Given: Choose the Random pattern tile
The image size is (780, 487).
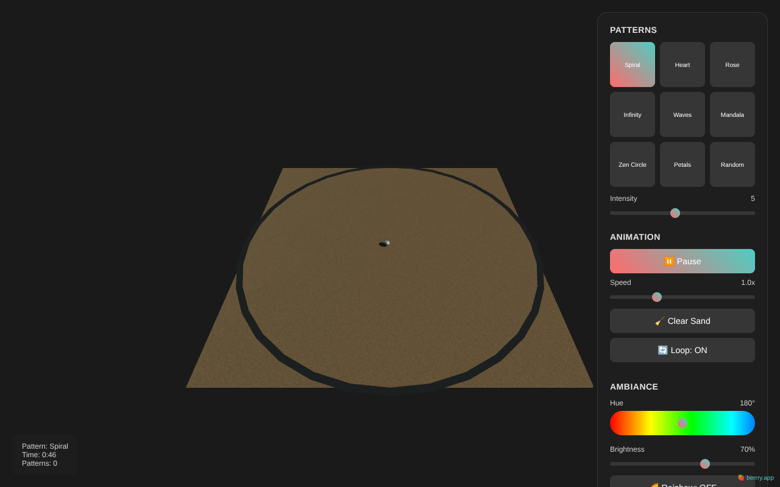Looking at the screenshot, I should 732,164.
